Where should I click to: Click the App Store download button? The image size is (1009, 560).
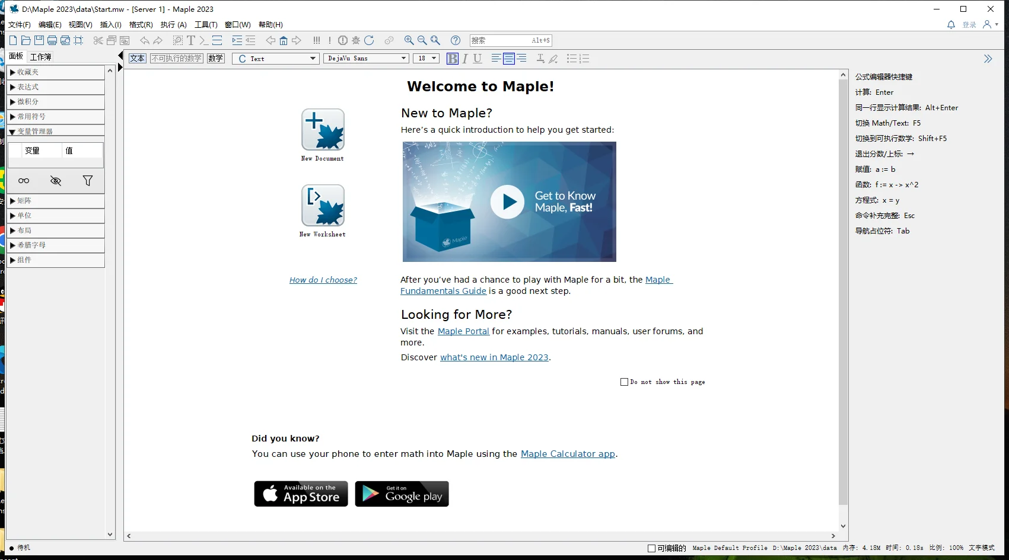pos(301,494)
